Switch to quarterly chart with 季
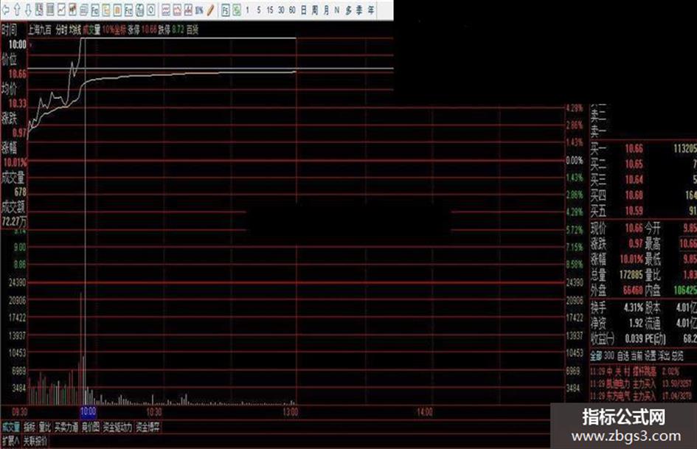The image size is (697, 449). (x=359, y=10)
